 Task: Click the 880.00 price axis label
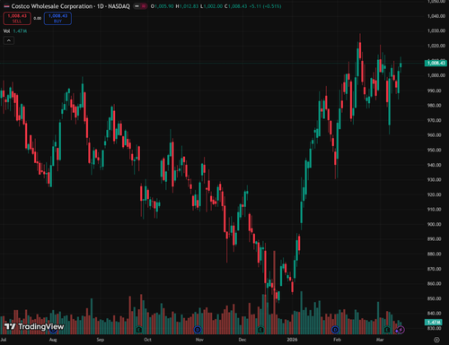point(435,254)
